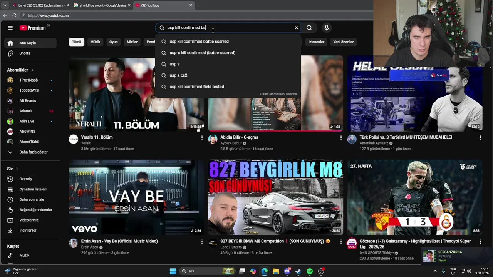The image size is (493, 277).
Task: Select suggestion 'usp-s kill confirmed (battle-scarred)'
Action: (x=228, y=53)
